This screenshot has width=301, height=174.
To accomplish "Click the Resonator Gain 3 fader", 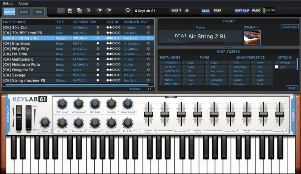I will tap(280, 114).
